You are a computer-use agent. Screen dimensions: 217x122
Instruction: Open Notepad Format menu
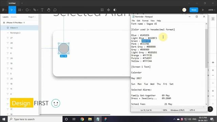[x=145, y=21]
